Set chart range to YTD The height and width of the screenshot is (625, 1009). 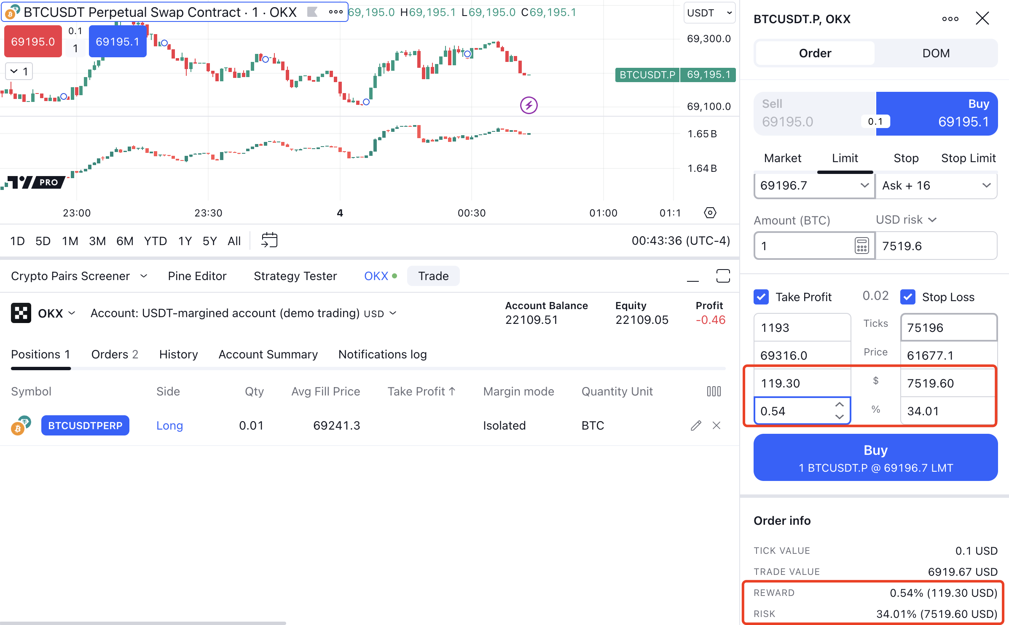coord(155,241)
